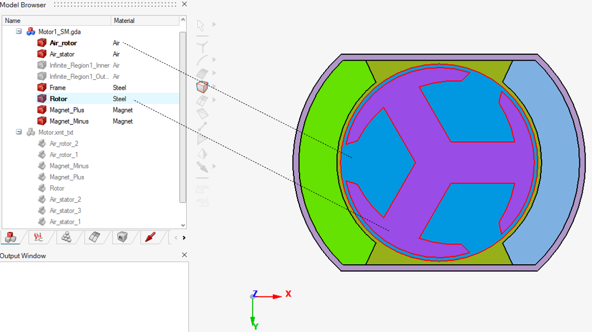Viewport: 592px width, 332px height.
Task: Click the cube icon next to Magnet_Minus
Action: (42, 121)
